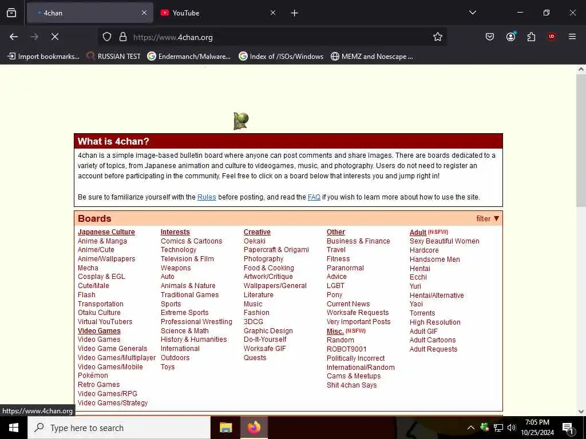Open the Technology board link

click(x=179, y=250)
